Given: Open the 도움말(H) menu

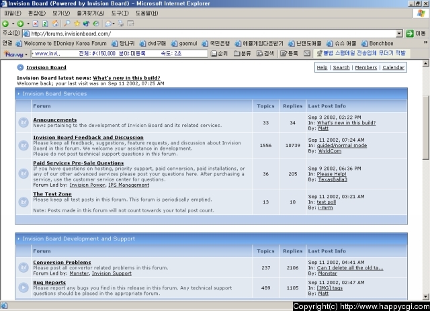Looking at the screenshot, I should point(146,13).
